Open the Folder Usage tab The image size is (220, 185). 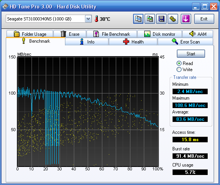point(30,34)
